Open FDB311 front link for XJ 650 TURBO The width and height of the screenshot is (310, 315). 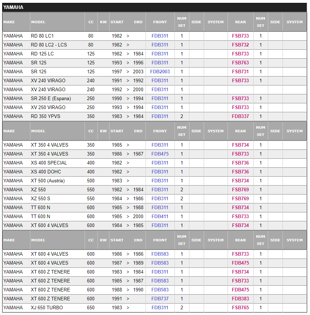click(160, 307)
